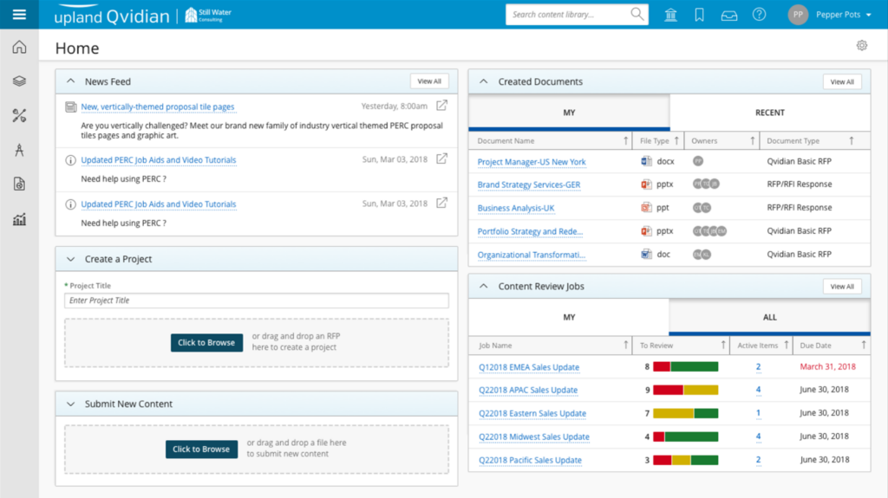Click View All in News Feed
The width and height of the screenshot is (888, 498).
click(x=429, y=81)
